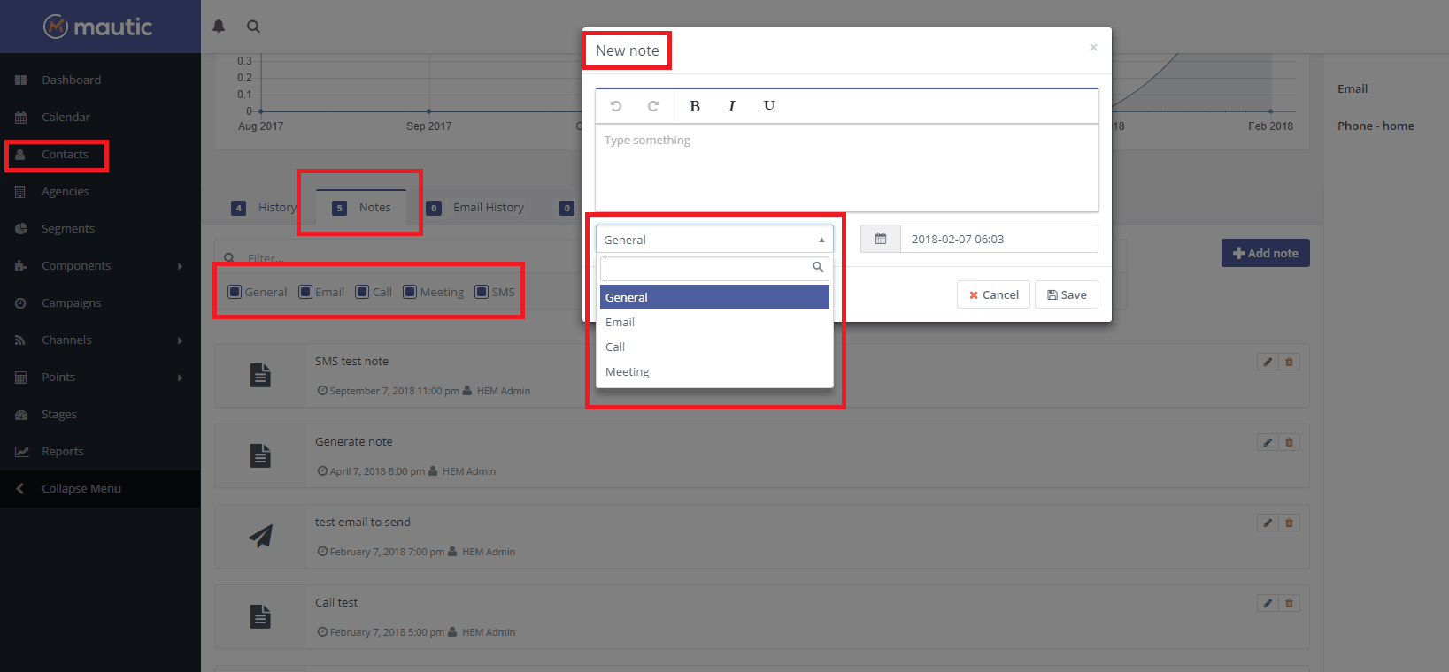1449x672 pixels.
Task: Open Campaigns from sidebar
Action: [100, 302]
